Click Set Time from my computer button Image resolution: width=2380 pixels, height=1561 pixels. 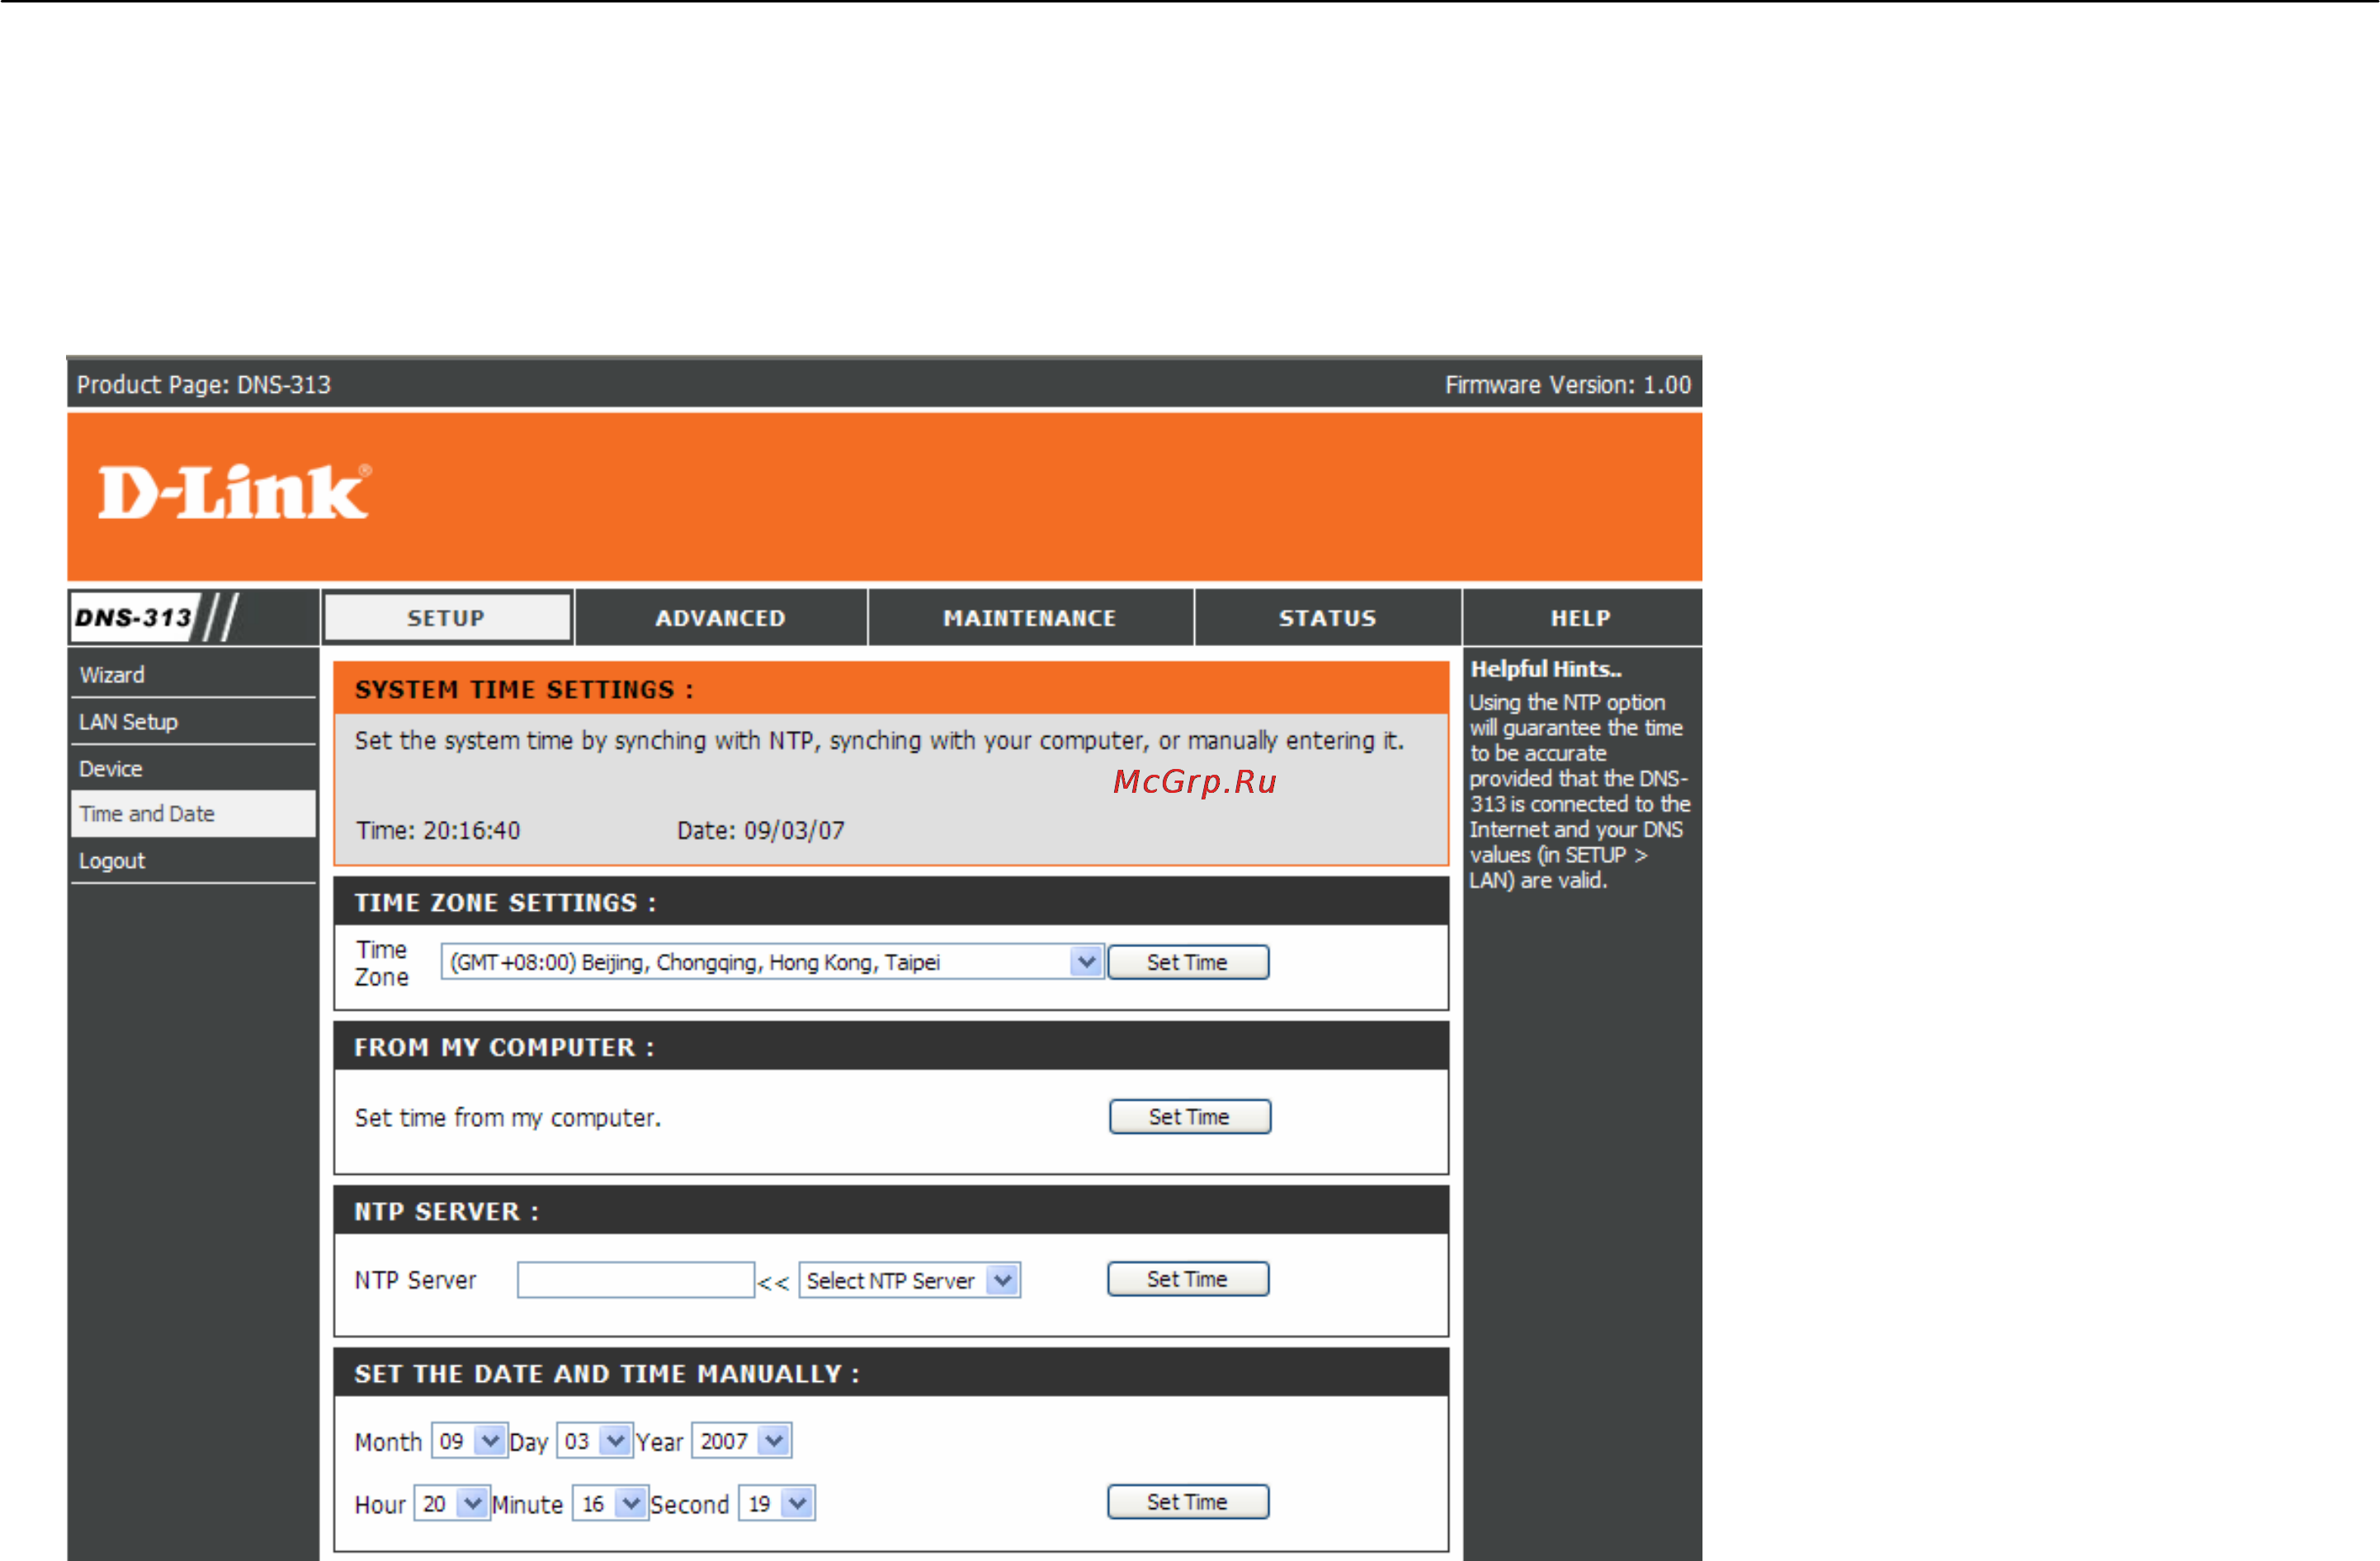tap(1190, 1117)
